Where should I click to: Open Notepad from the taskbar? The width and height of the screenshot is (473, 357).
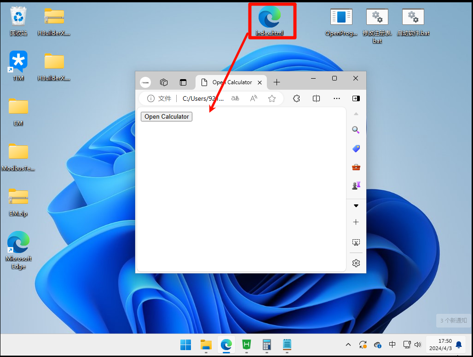287,345
